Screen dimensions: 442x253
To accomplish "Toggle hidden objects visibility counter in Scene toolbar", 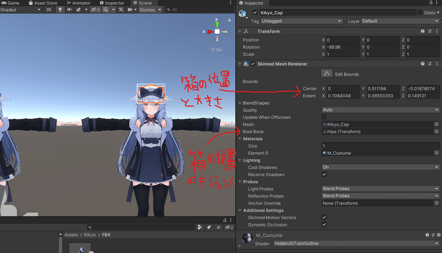I will point(95,9).
